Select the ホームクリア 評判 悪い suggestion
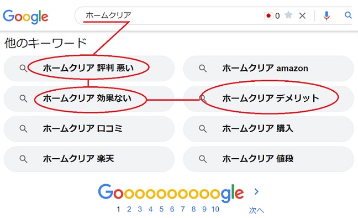Viewport: 358px width, 218px height. (x=89, y=68)
